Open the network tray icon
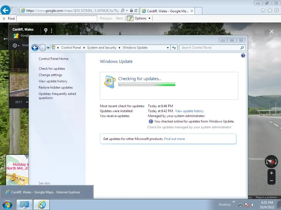 [240, 205]
